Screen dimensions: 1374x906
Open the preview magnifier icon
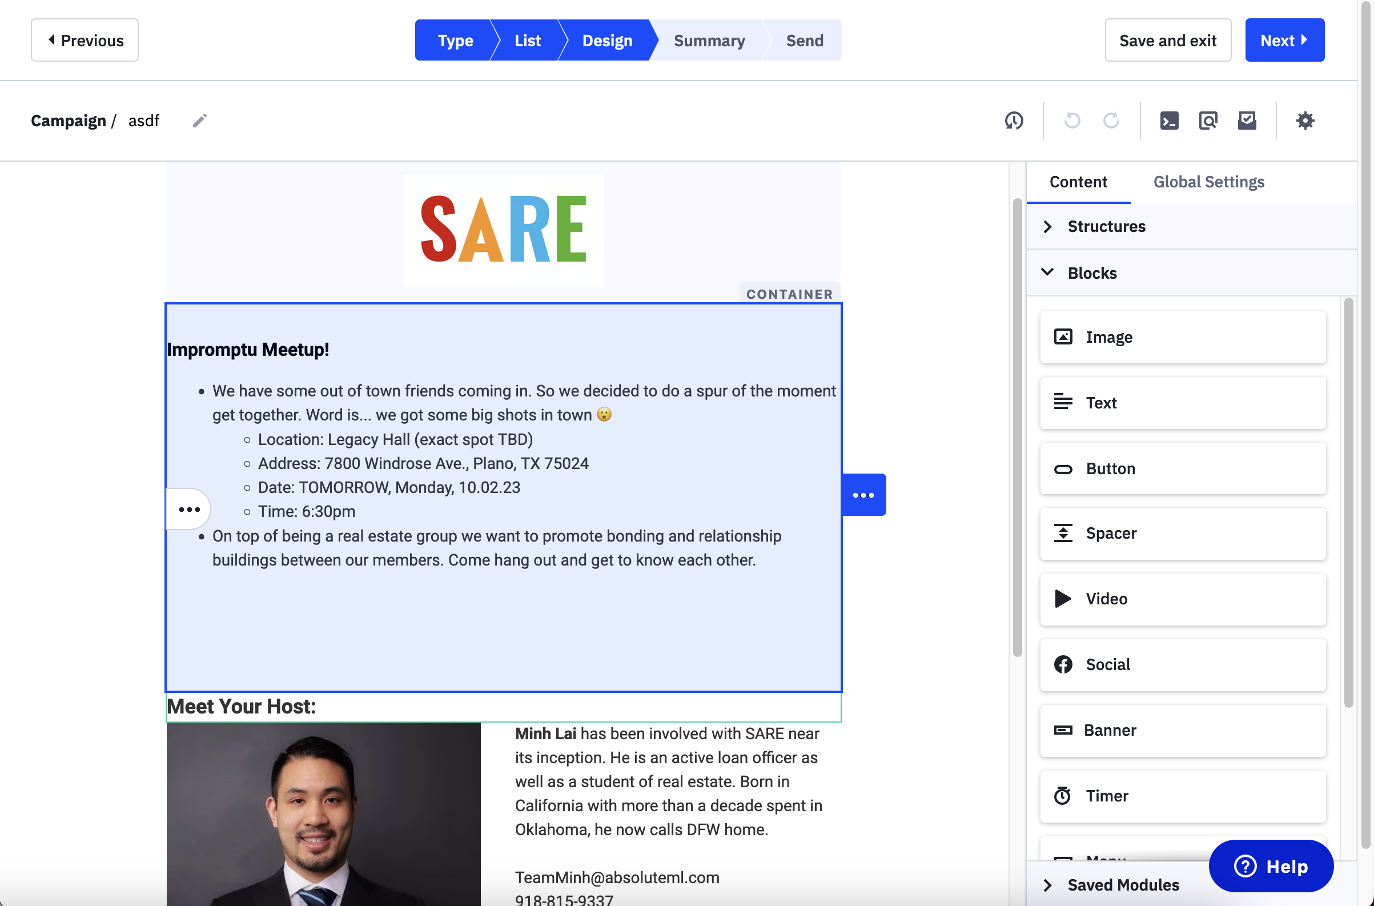[1208, 121]
